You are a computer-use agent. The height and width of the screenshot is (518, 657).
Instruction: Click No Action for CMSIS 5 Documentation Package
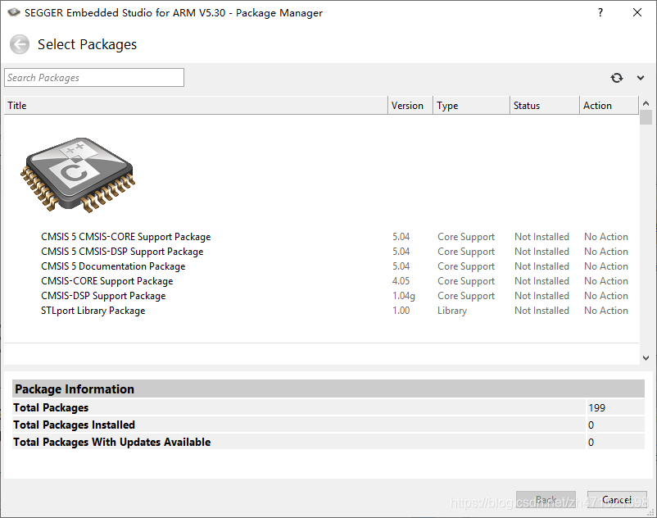(x=606, y=266)
